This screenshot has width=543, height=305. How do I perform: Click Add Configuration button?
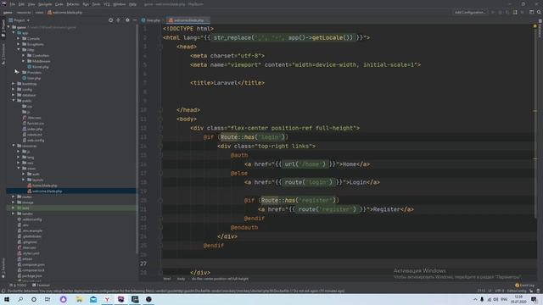click(x=469, y=13)
